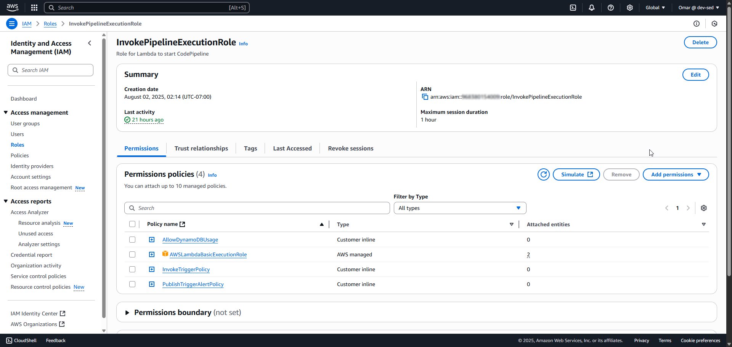Collapse the Access management section
732x347 pixels.
tap(6, 112)
